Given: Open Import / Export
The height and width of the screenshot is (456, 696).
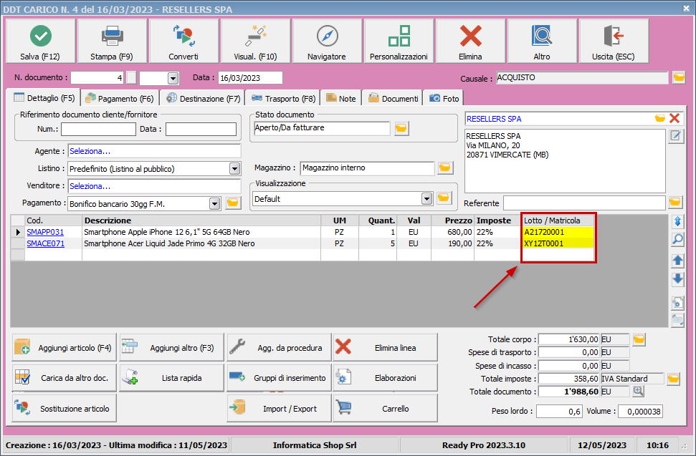Looking at the screenshot, I should [x=279, y=408].
